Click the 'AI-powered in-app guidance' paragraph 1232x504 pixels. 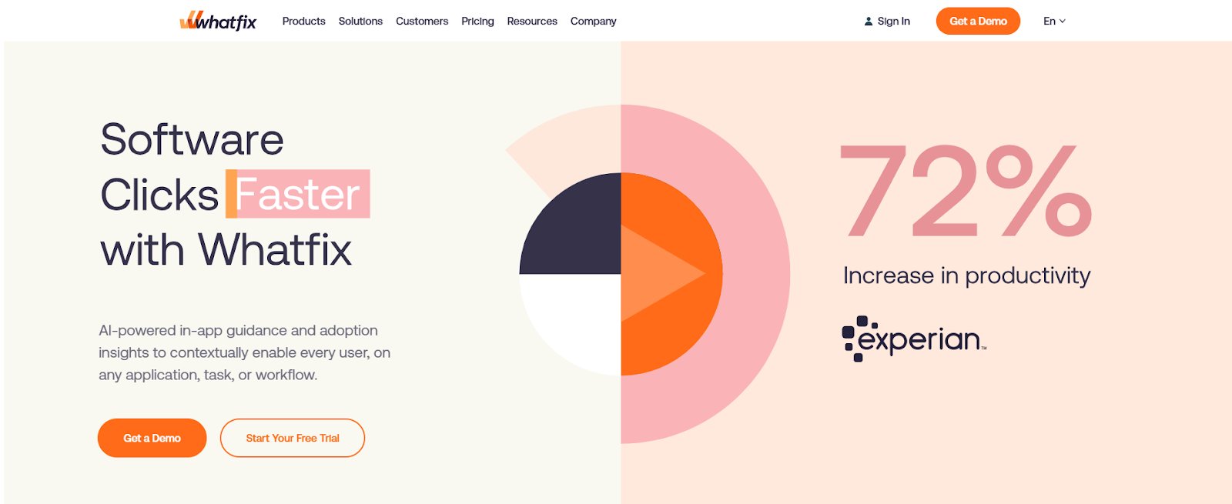pyautogui.click(x=244, y=352)
